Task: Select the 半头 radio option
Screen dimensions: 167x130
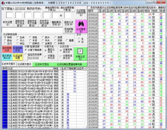Action: click(x=43, y=40)
